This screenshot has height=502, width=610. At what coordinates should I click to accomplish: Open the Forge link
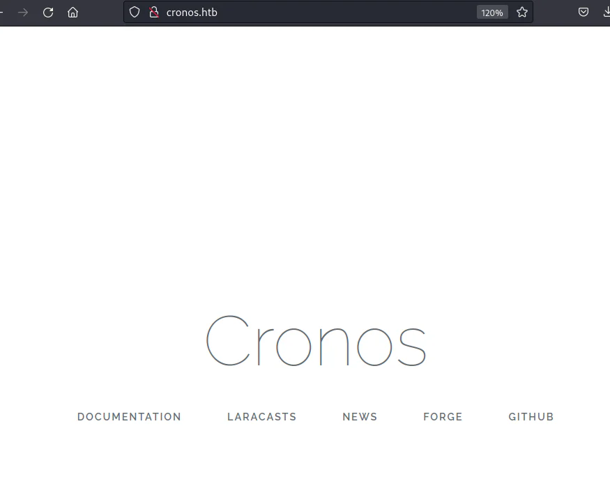pos(443,417)
